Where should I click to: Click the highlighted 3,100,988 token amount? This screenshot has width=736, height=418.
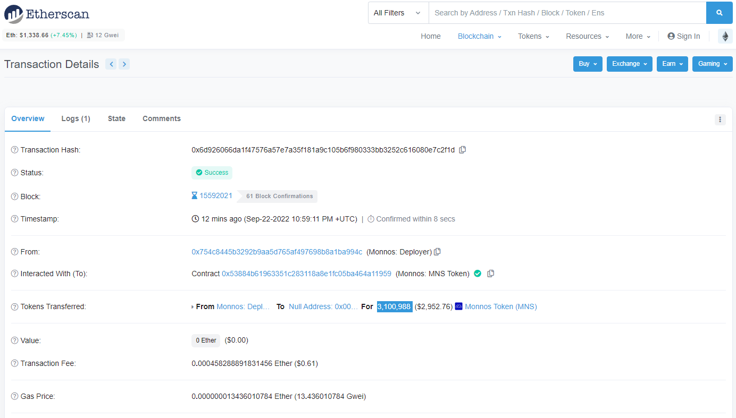pos(395,306)
